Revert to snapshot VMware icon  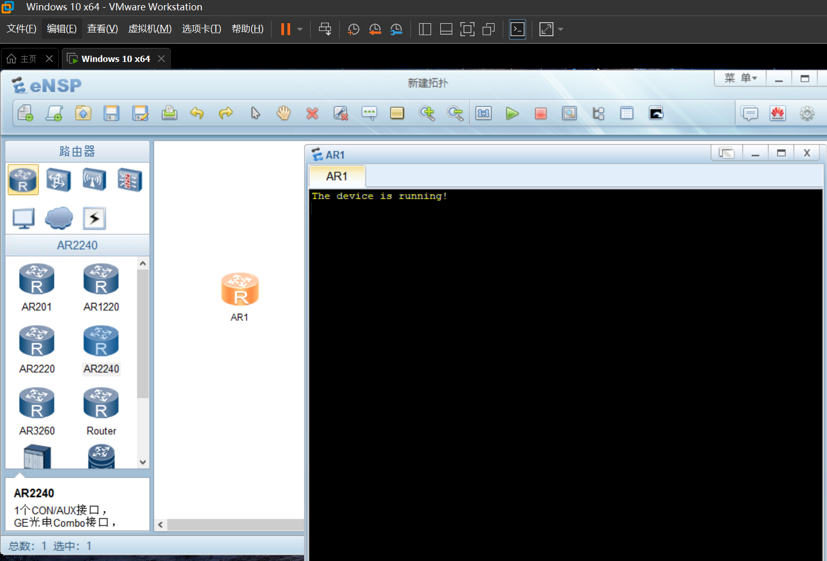(x=375, y=29)
